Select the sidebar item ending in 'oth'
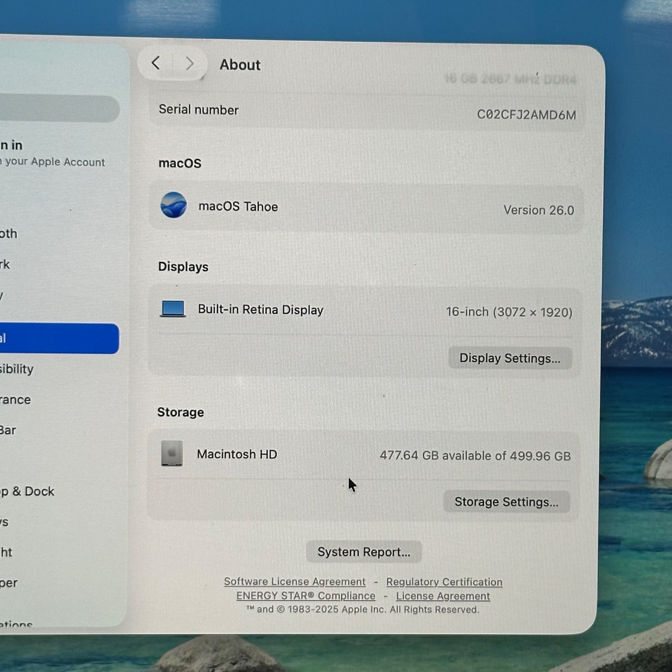672x672 pixels. pyautogui.click(x=8, y=233)
